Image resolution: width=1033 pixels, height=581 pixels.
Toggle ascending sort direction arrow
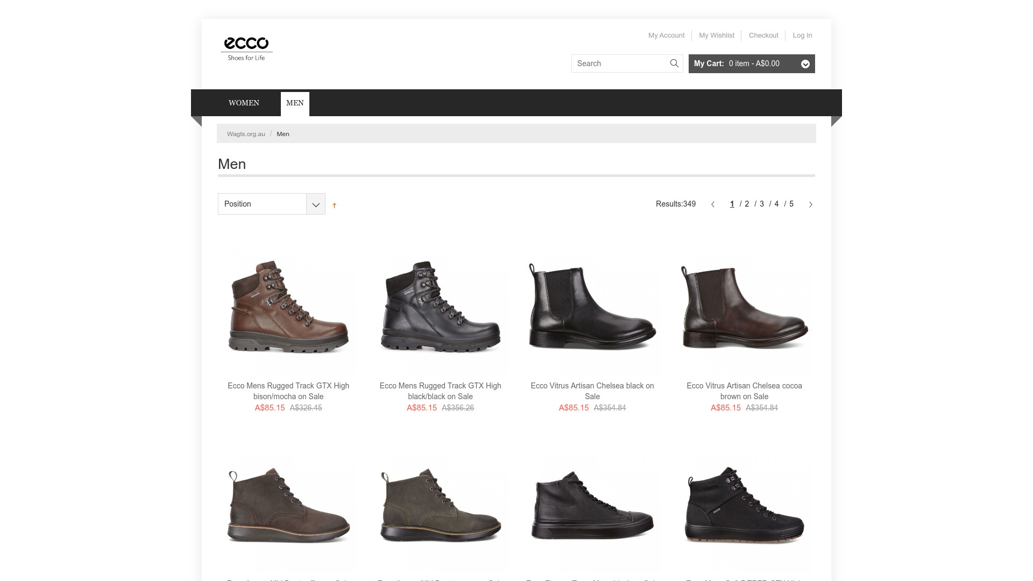tap(334, 206)
